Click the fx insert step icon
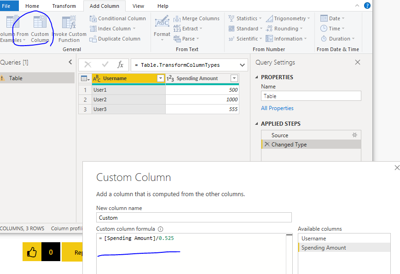The width and height of the screenshot is (400, 274). 121,65
